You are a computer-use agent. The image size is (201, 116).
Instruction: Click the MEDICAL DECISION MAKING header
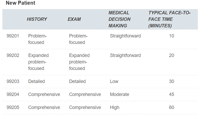[x=120, y=19]
